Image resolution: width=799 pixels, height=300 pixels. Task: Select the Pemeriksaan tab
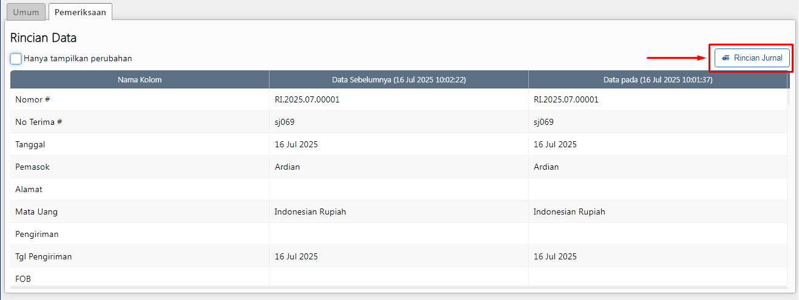click(x=80, y=12)
